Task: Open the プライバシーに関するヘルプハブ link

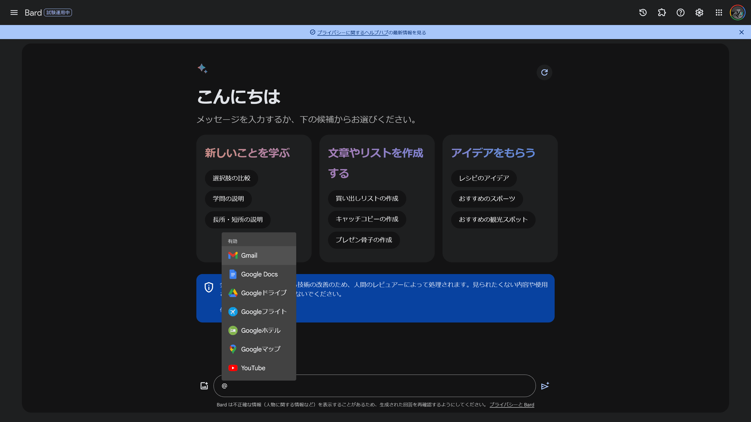Action: (353, 33)
